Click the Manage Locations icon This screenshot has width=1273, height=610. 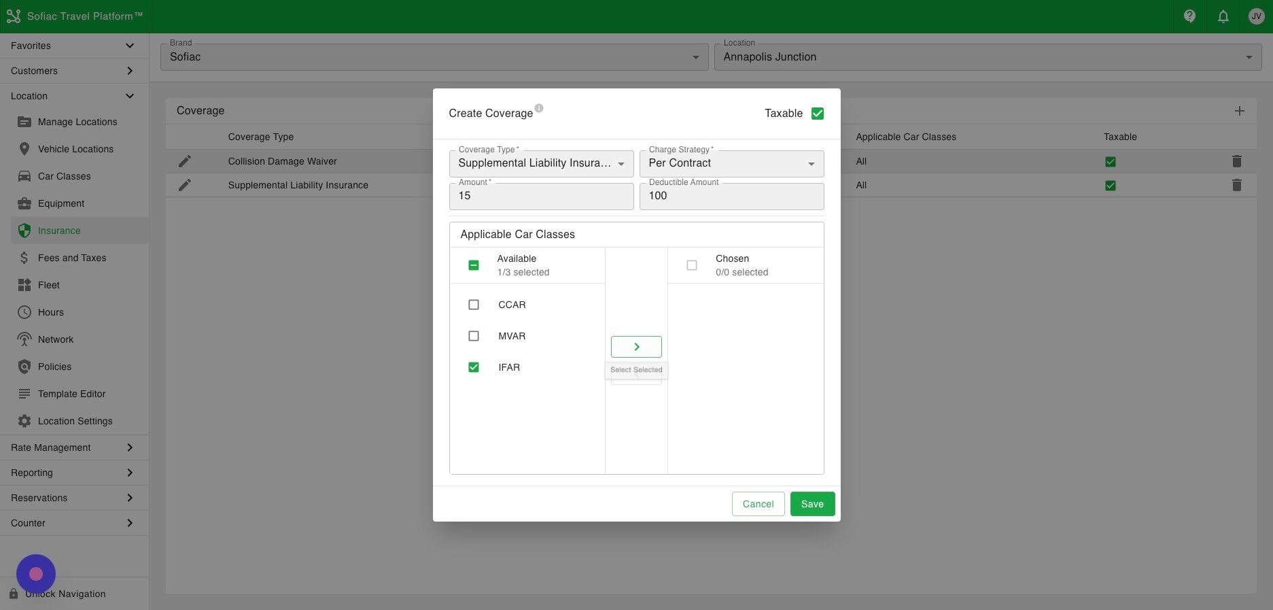tap(24, 122)
